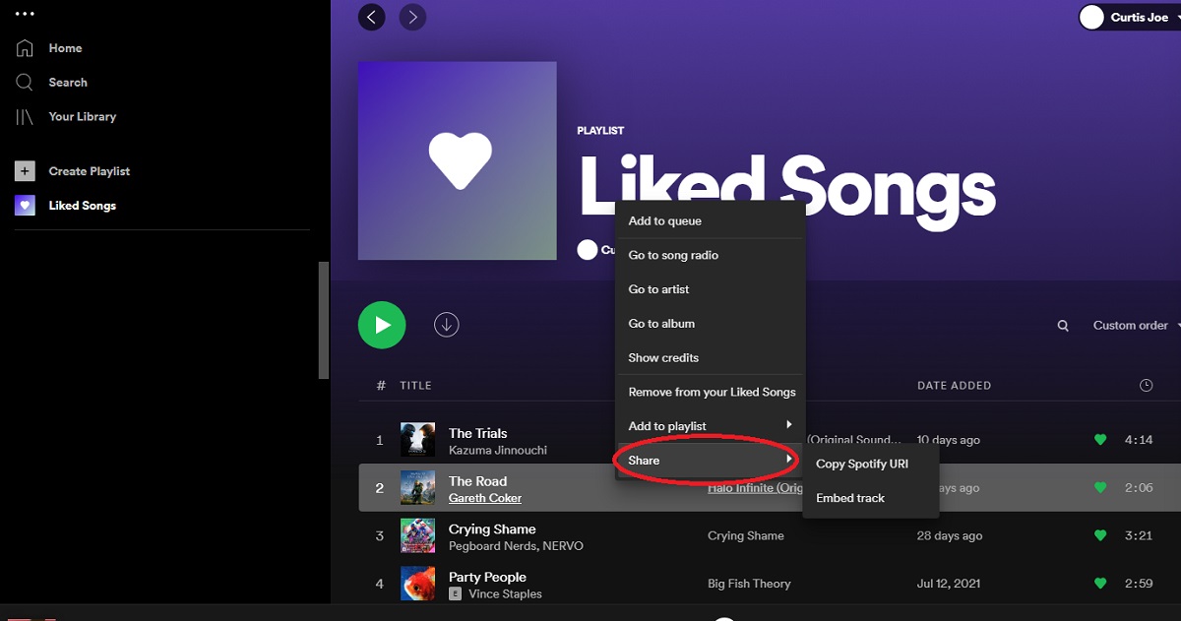Click the sidebar vertical scrollbar handle

324,321
